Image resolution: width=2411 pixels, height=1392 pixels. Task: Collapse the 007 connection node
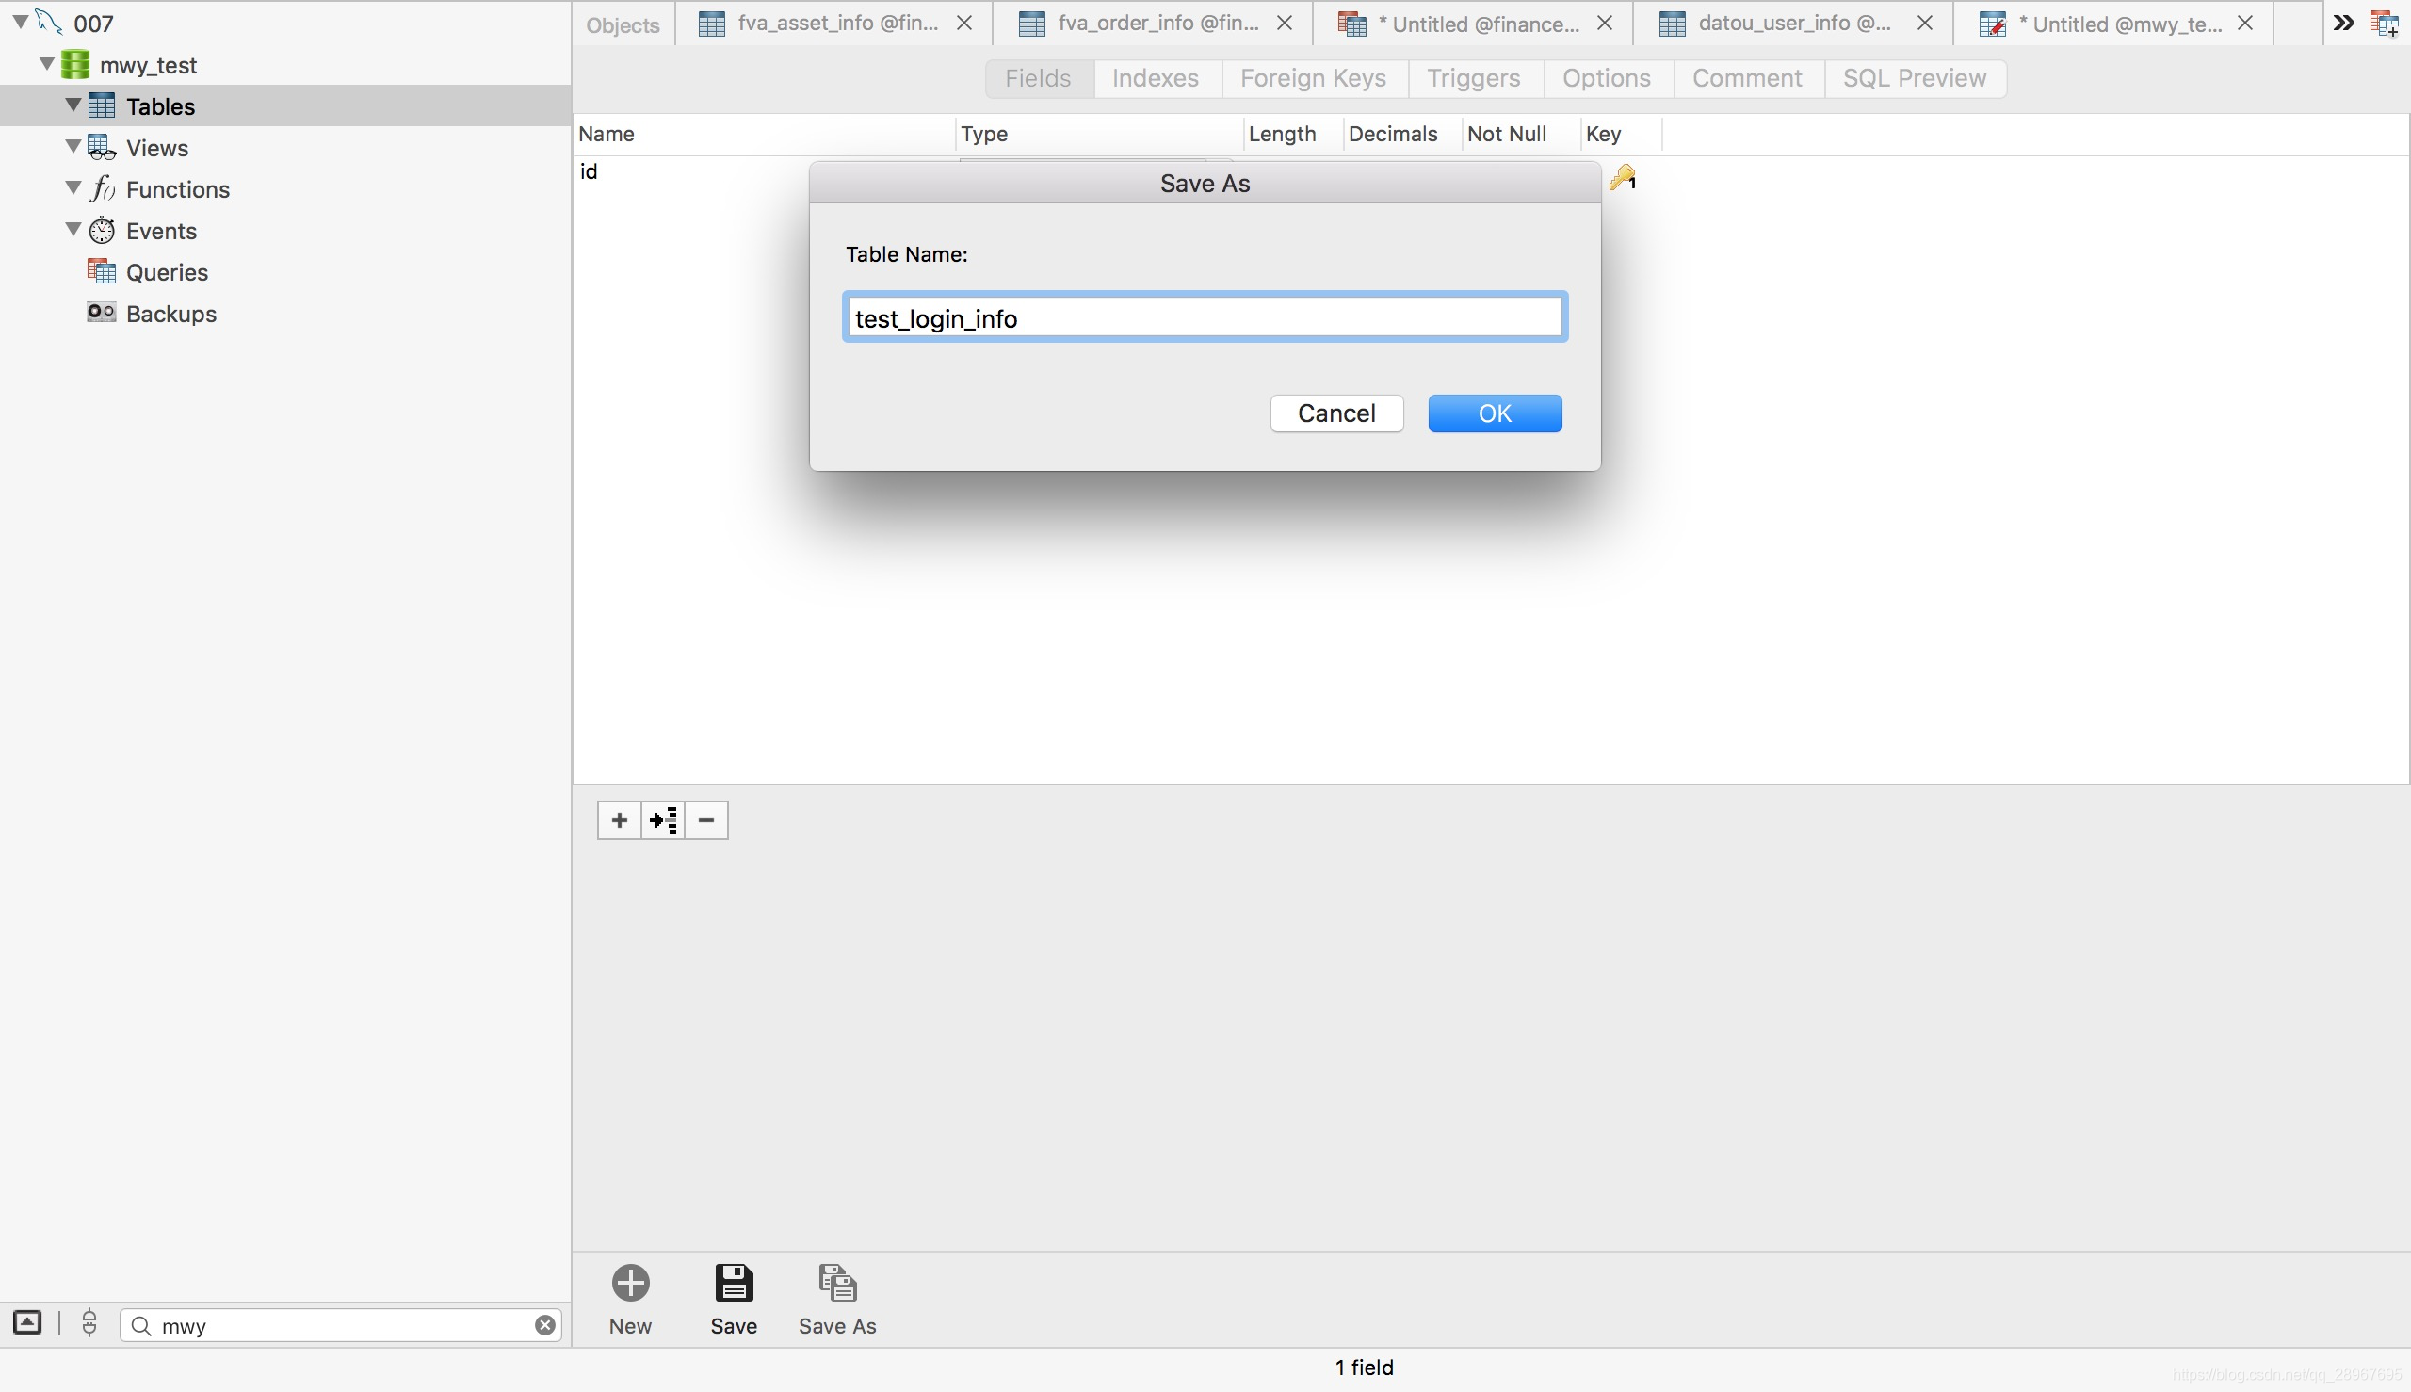[20, 21]
